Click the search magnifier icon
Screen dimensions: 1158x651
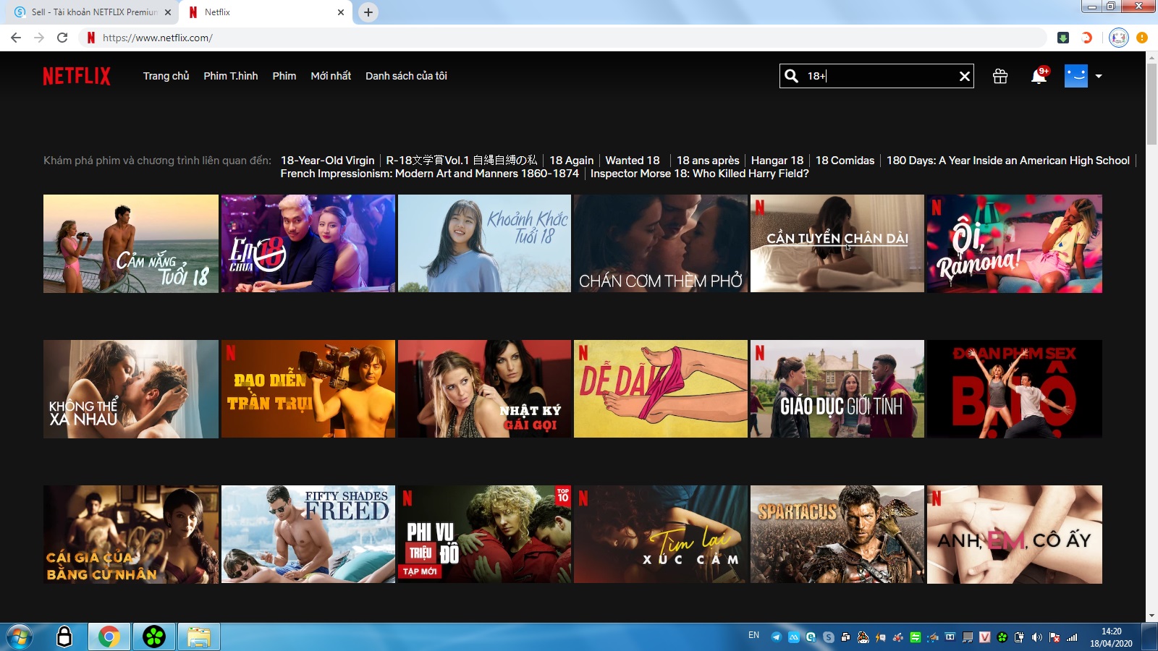792,76
